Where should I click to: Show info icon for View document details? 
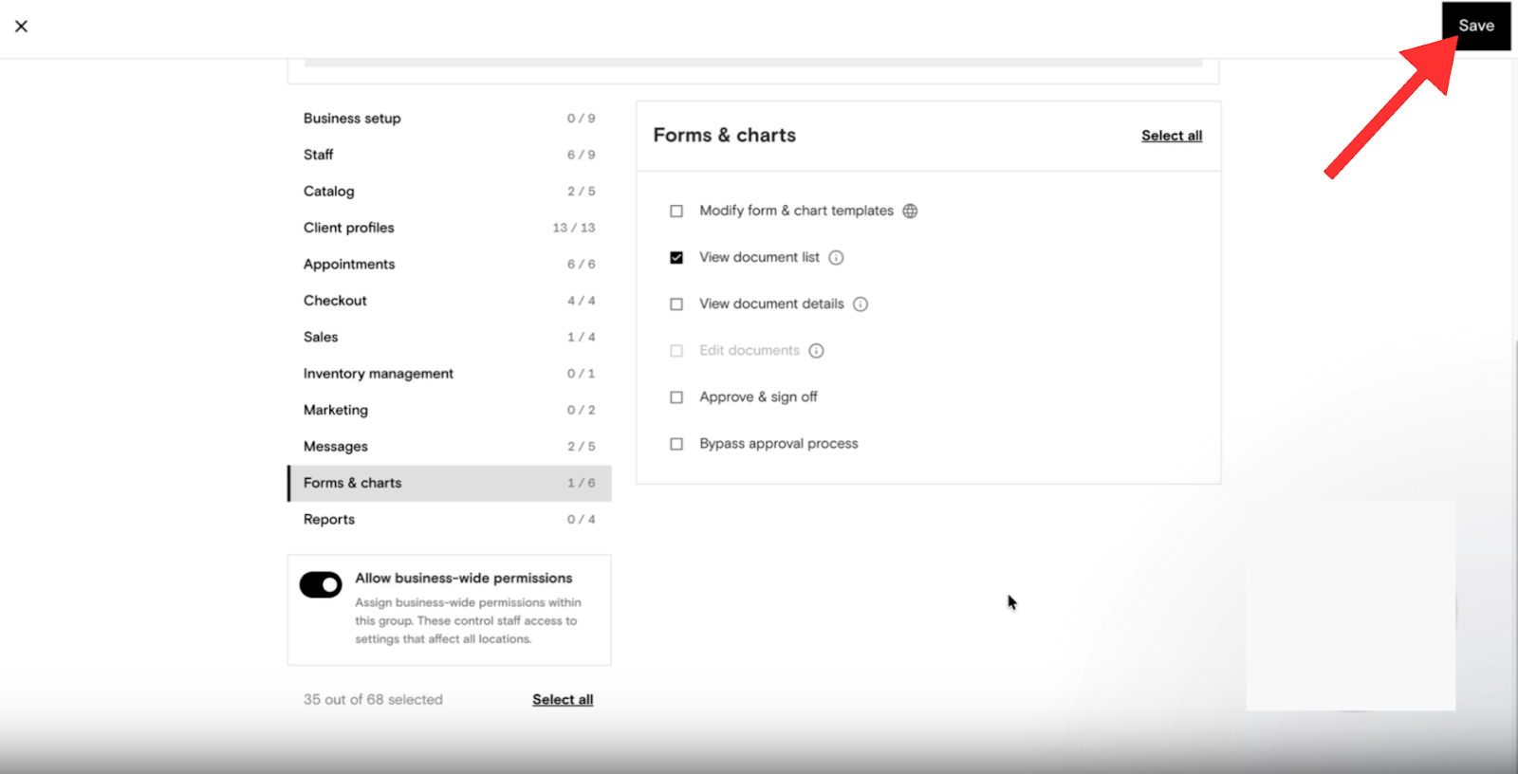click(861, 304)
